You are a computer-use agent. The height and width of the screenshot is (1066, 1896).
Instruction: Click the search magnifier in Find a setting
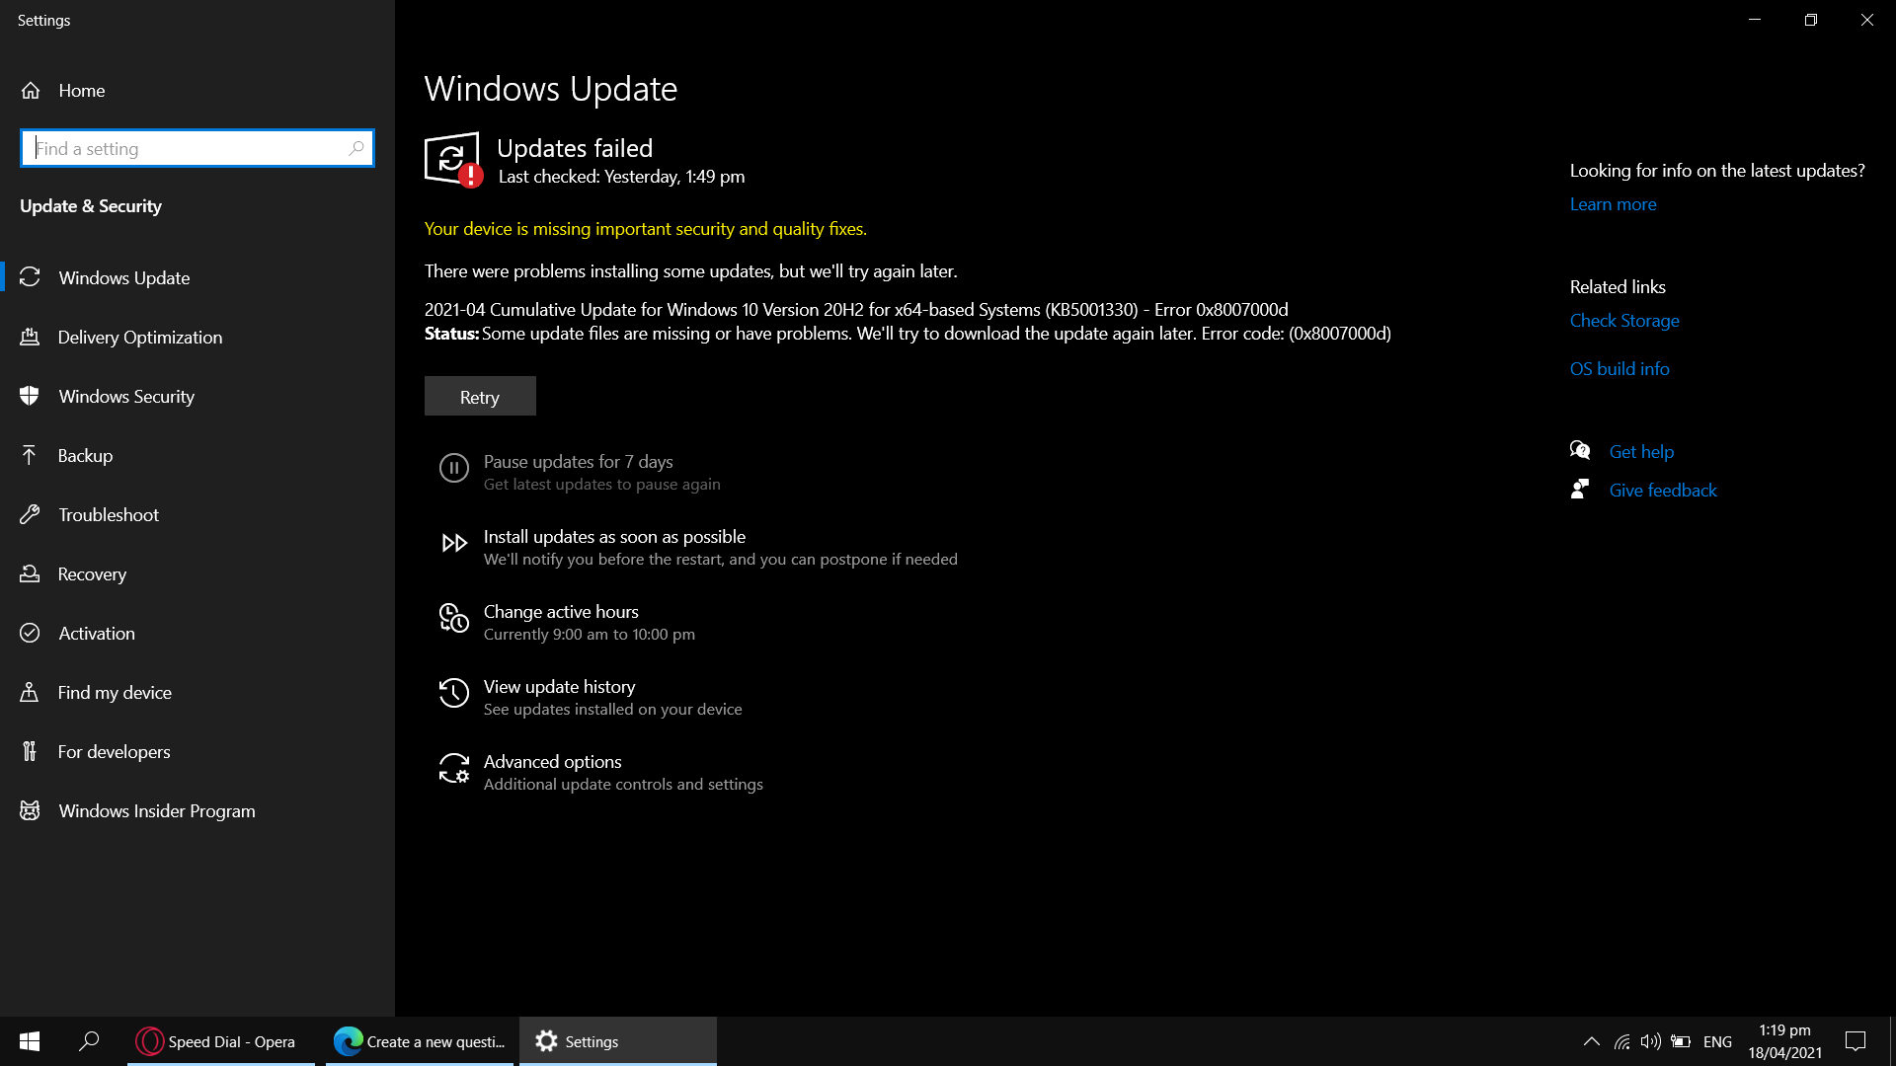[356, 148]
